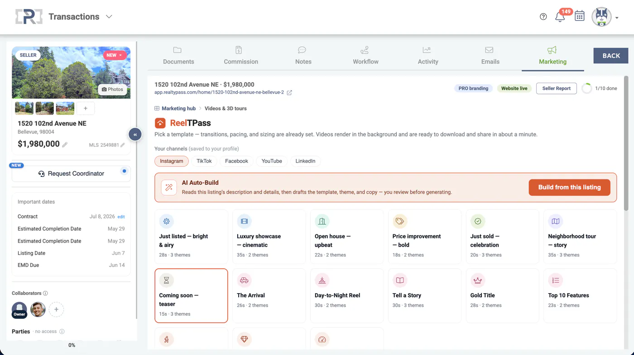634x355 pixels.
Task: Select Tell a Story template
Action: tap(425, 296)
